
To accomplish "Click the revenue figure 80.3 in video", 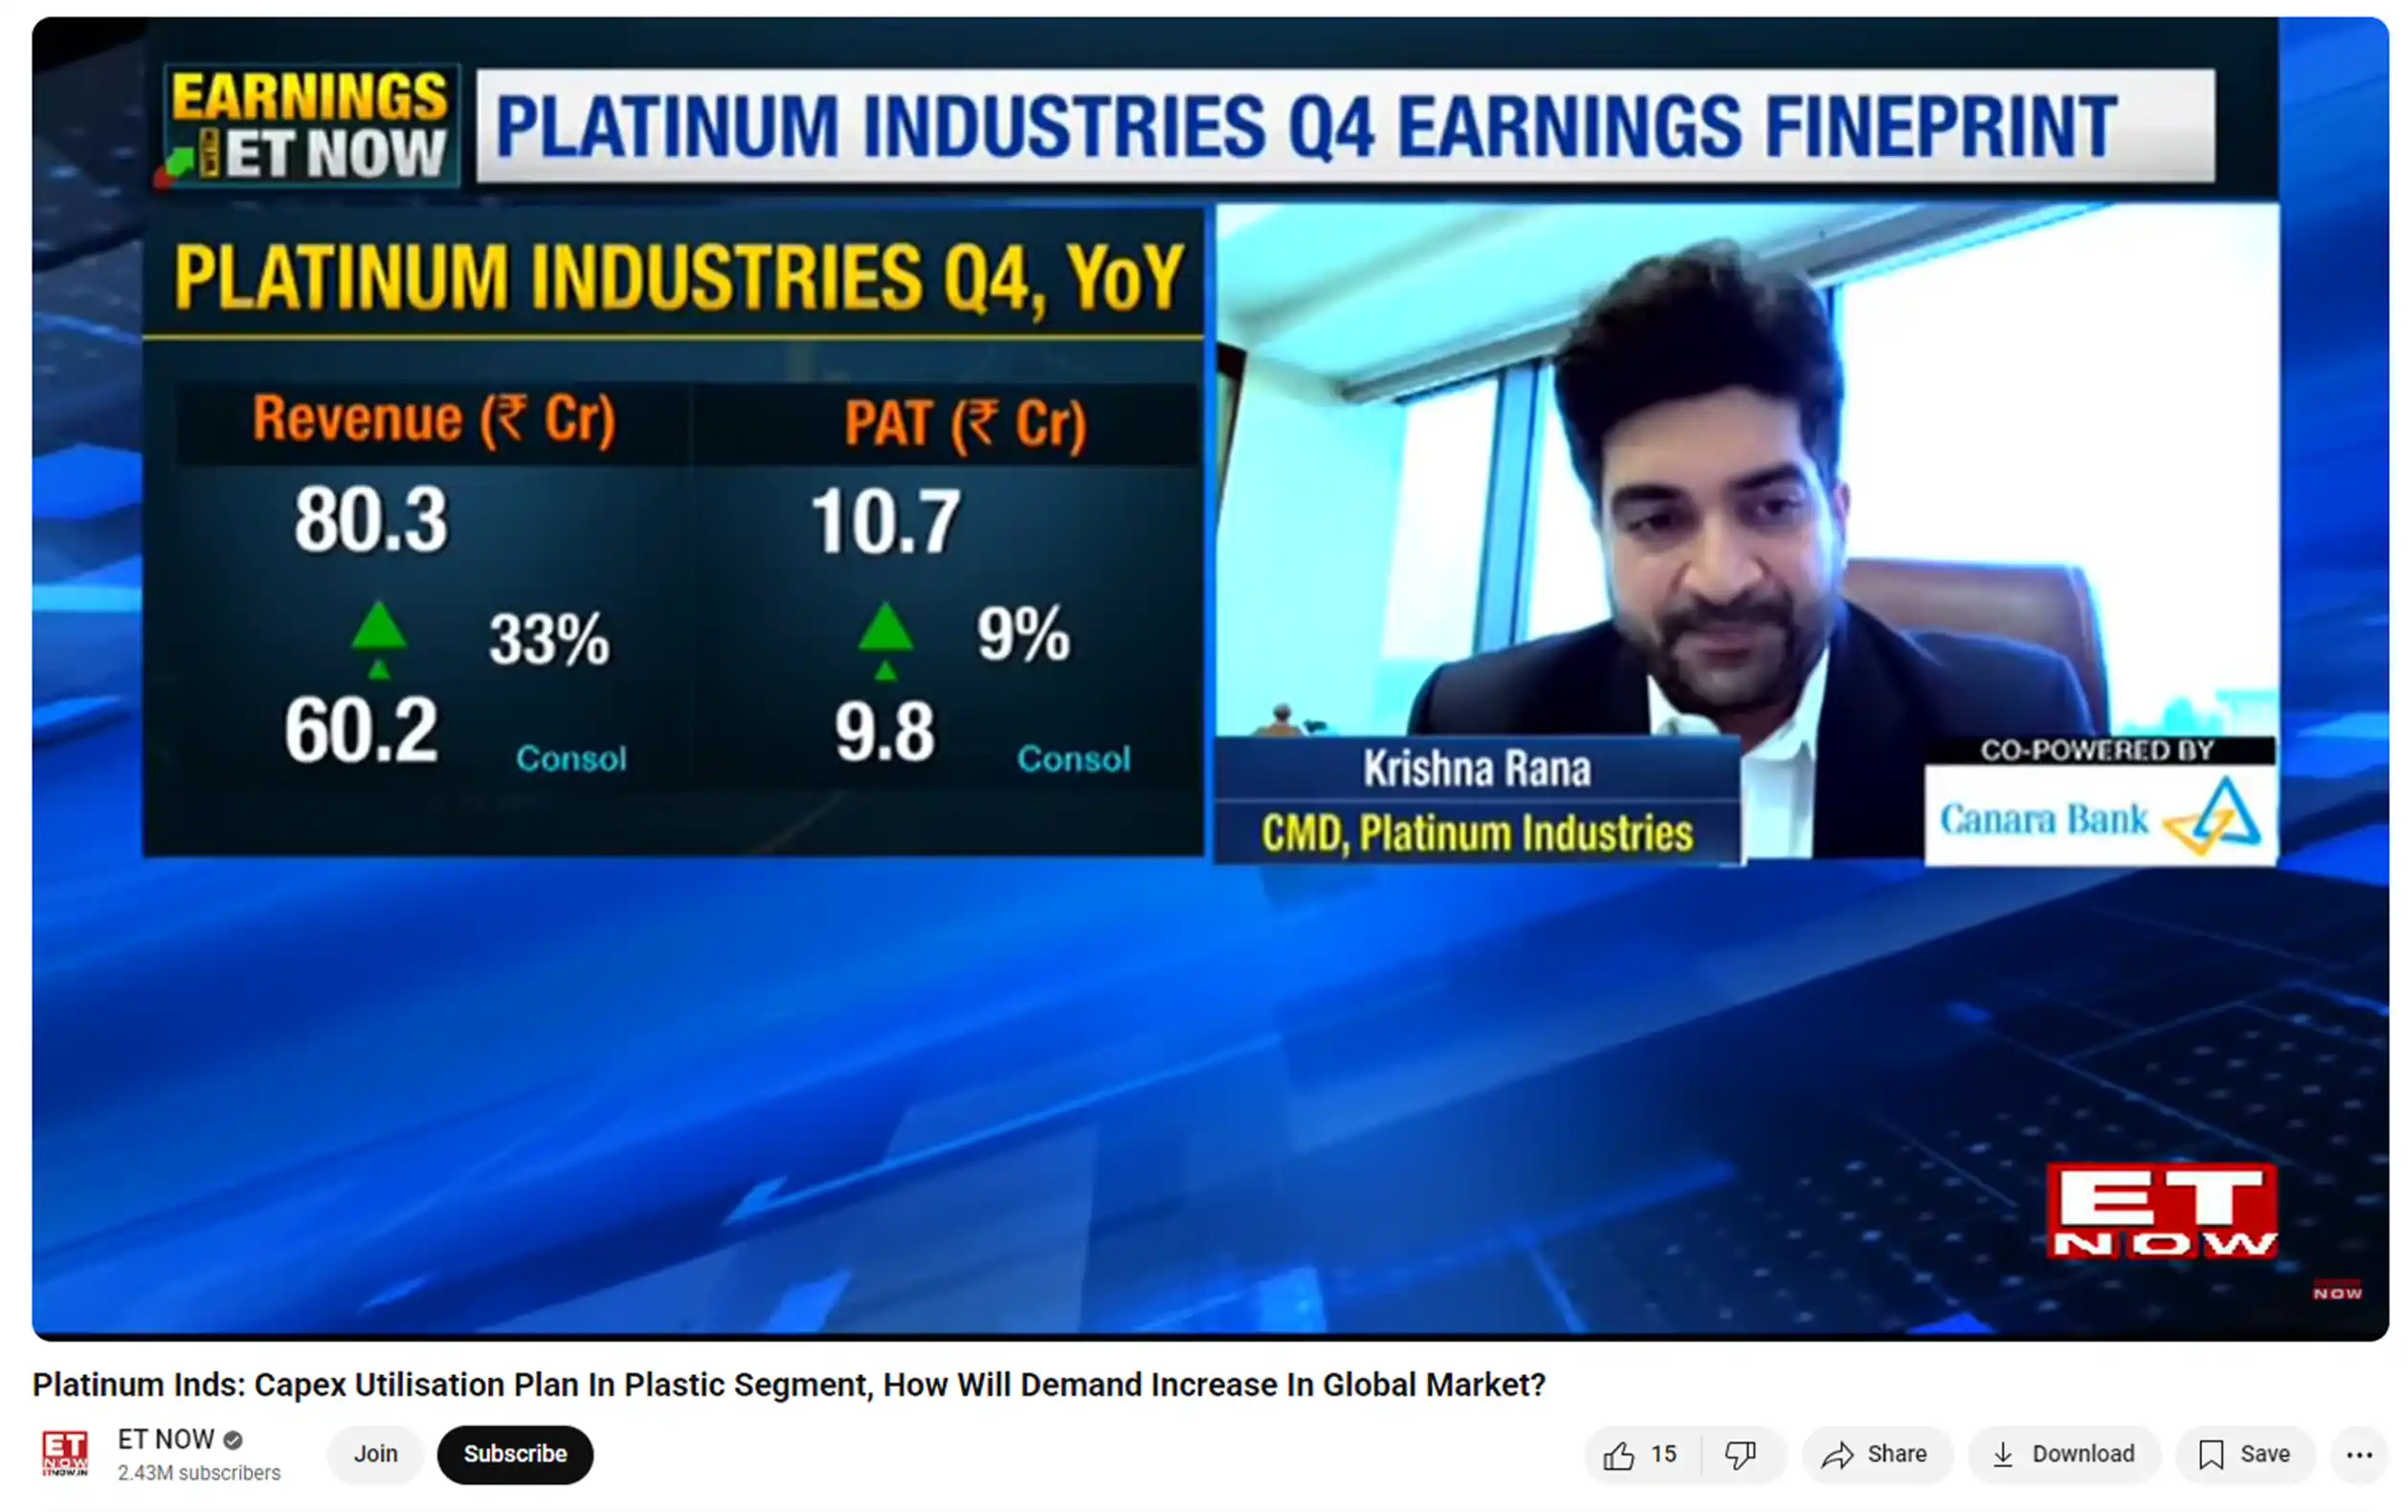I will (370, 520).
